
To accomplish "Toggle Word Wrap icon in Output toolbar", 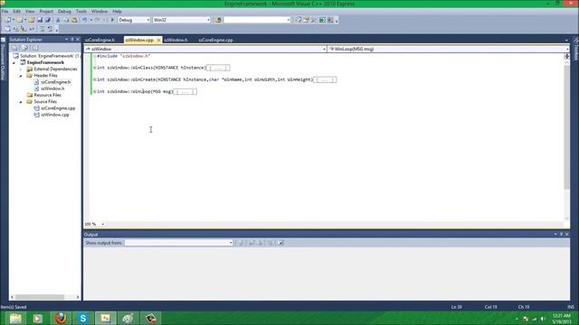I will click(x=280, y=243).
